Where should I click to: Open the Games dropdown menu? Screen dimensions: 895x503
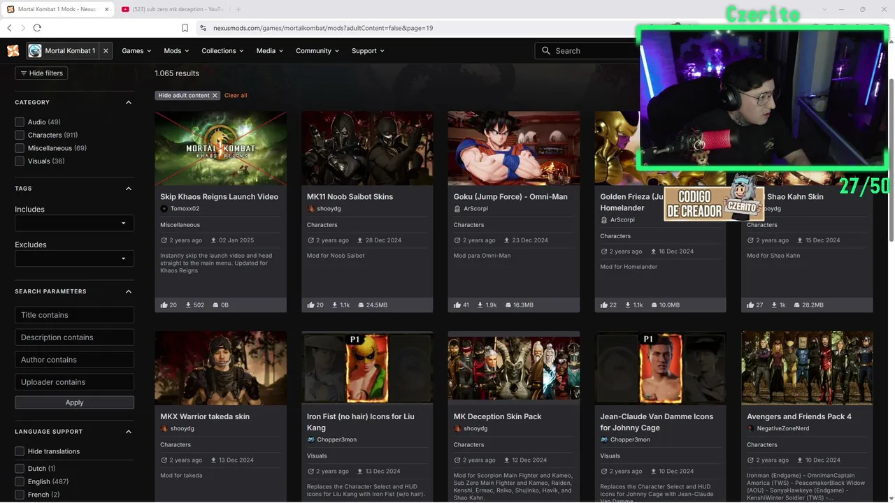pos(136,51)
